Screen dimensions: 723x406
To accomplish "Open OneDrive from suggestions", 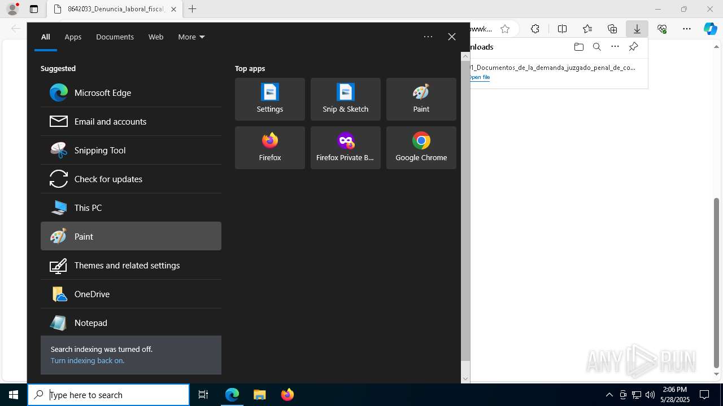I will point(131,294).
